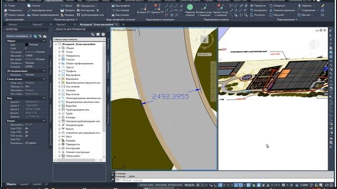Screen dimensions: 337x189
Task: Click help icon in Область инструментов
Action: pyautogui.click(x=103, y=34)
